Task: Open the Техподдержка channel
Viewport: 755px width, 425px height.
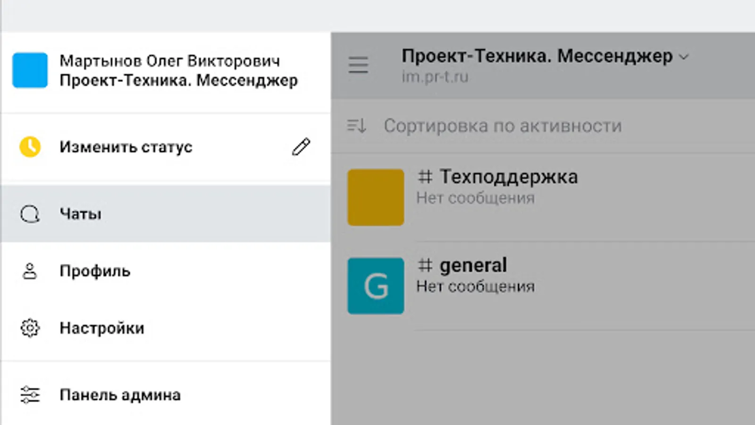Action: pos(509,177)
